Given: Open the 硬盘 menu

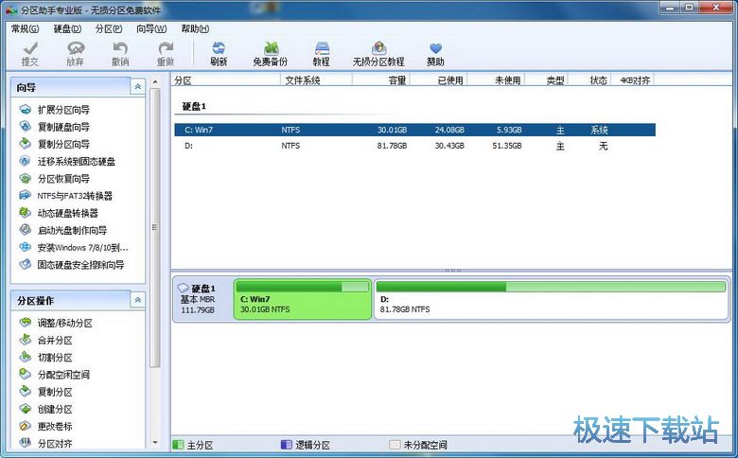Looking at the screenshot, I should (x=66, y=29).
